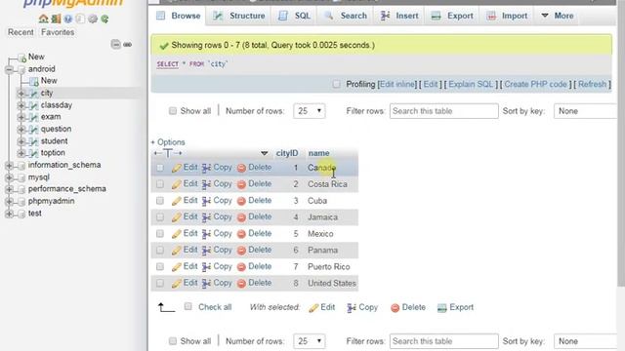Go to phpMyAdmin Home icon
The width and height of the screenshot is (625, 351).
(43, 19)
